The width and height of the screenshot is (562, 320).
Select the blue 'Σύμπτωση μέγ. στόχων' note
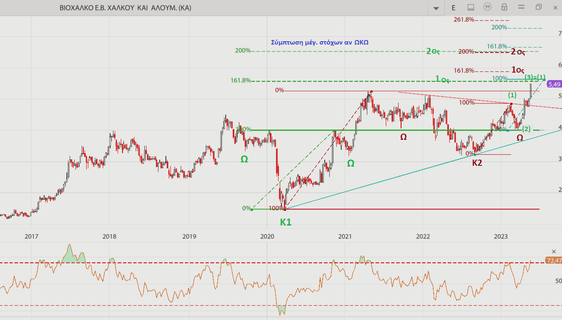(x=320, y=42)
